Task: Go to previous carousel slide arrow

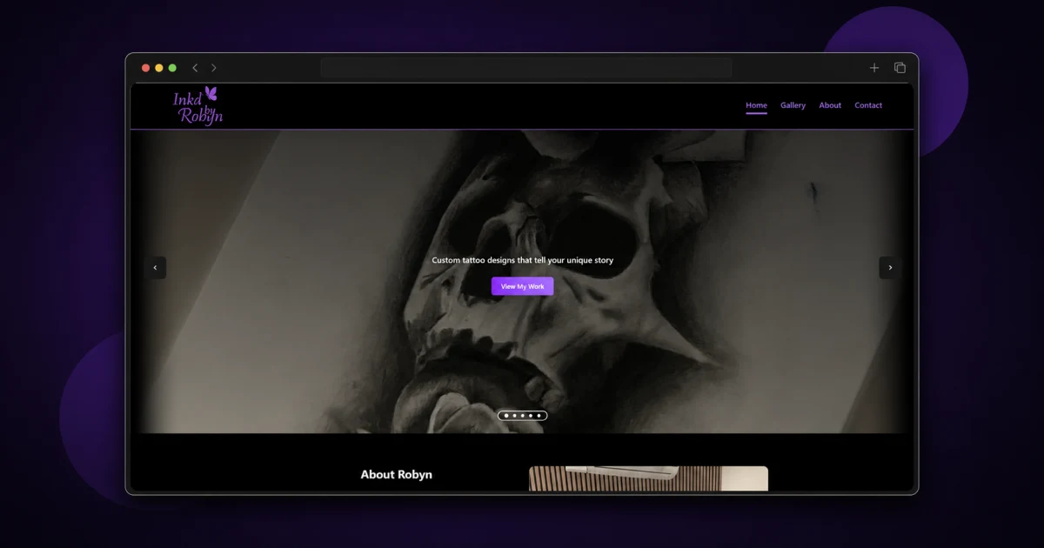Action: coord(155,268)
